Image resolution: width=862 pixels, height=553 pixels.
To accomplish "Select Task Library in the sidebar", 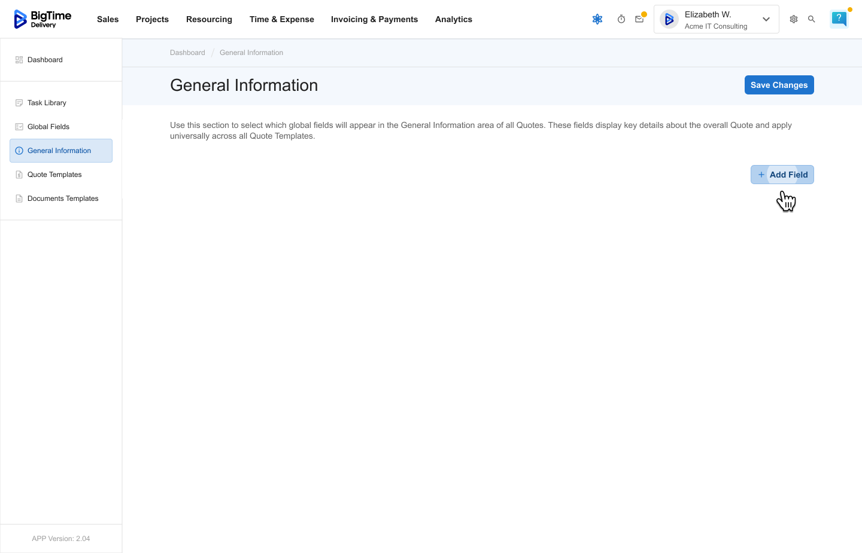I will click(x=47, y=103).
